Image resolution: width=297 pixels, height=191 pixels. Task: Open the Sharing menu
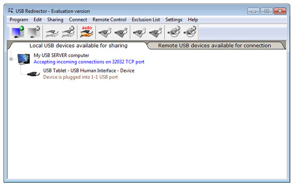pyautogui.click(x=55, y=20)
